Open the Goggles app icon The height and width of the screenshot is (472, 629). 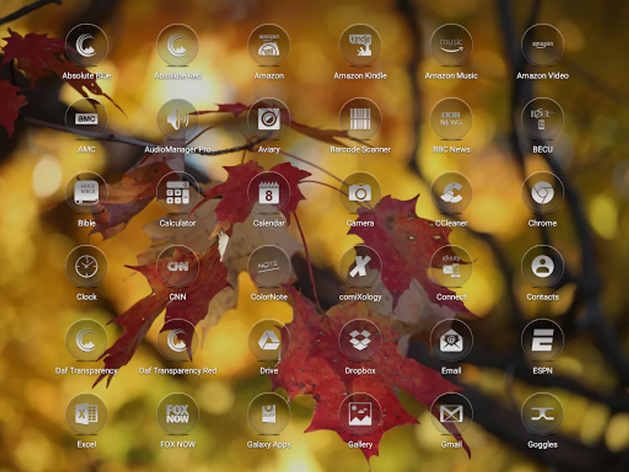(543, 414)
